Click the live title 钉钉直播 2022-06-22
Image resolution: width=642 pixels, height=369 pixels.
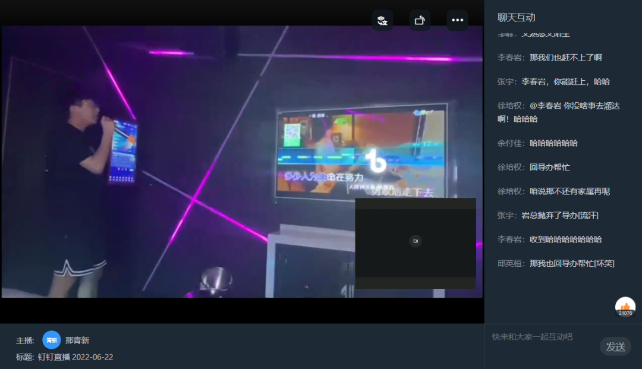click(x=75, y=357)
